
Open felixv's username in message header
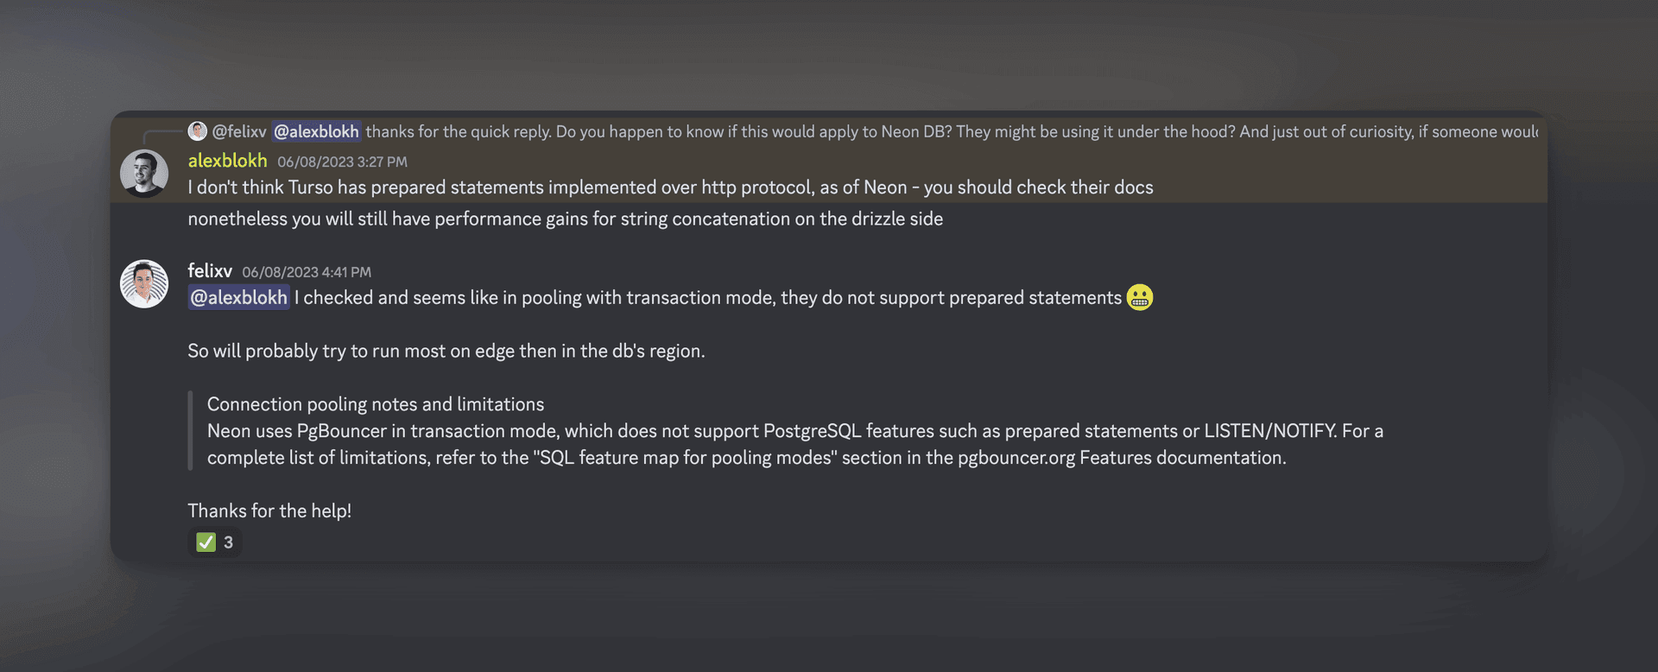tap(210, 271)
